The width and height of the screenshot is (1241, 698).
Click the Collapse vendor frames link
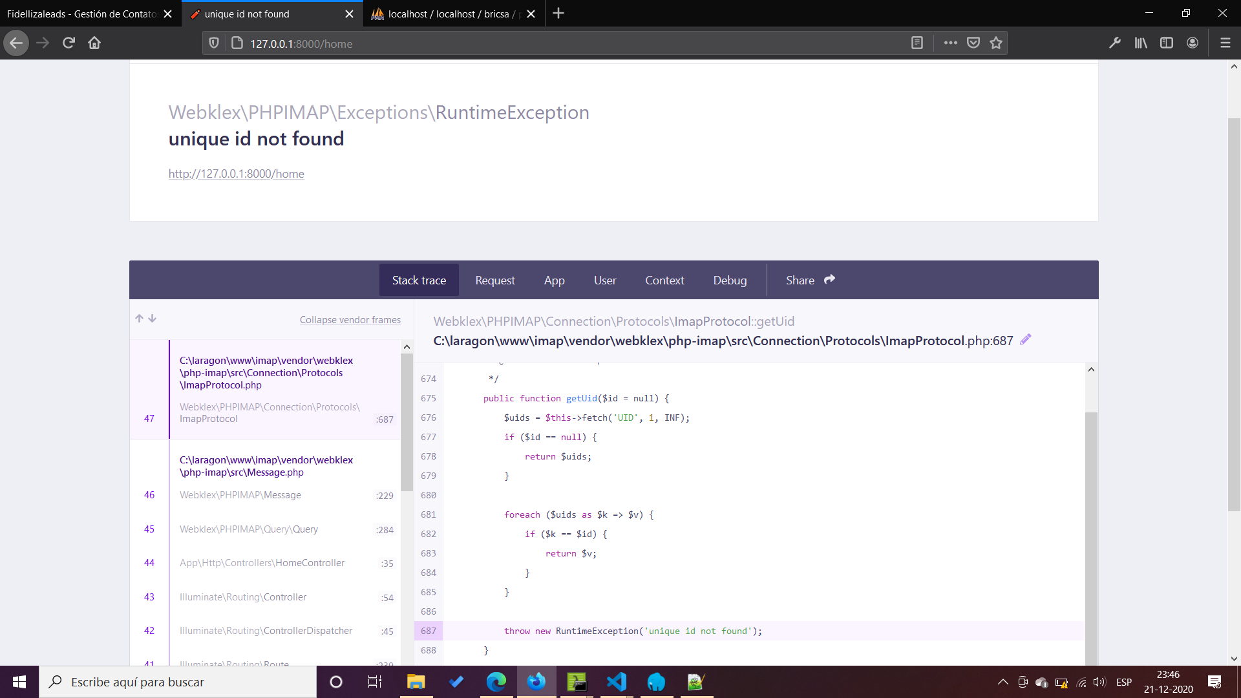click(x=350, y=319)
